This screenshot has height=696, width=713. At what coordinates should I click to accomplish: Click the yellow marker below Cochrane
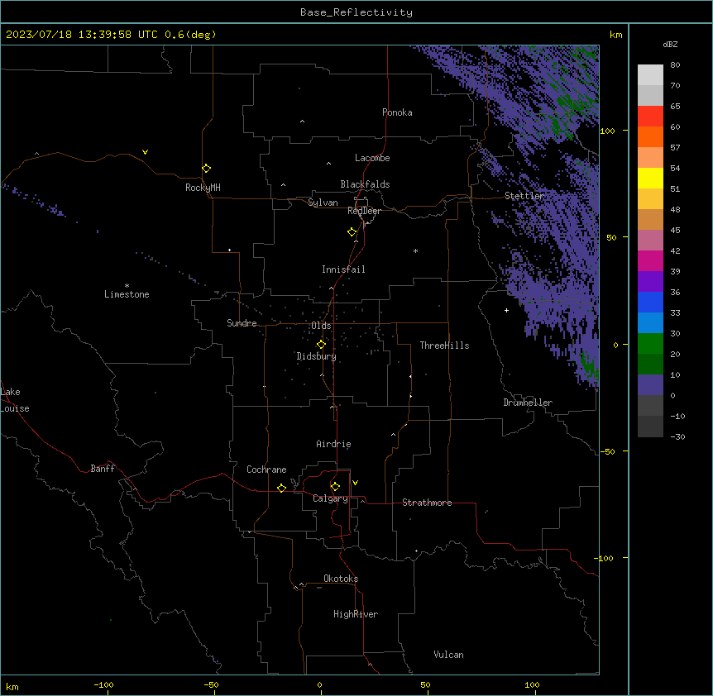(281, 488)
